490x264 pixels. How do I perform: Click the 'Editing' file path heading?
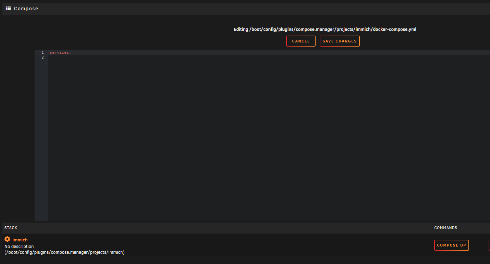point(325,29)
